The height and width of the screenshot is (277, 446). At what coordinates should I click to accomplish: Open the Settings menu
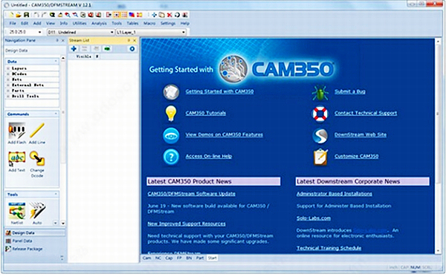click(x=168, y=23)
